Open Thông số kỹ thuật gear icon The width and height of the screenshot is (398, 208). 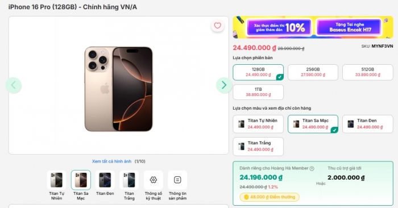click(x=154, y=180)
